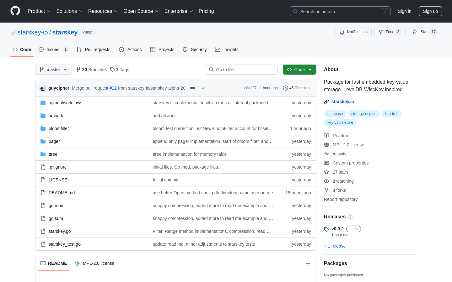This screenshot has height=282, width=452.
Task: Open the Pricing link
Action: click(x=206, y=11)
